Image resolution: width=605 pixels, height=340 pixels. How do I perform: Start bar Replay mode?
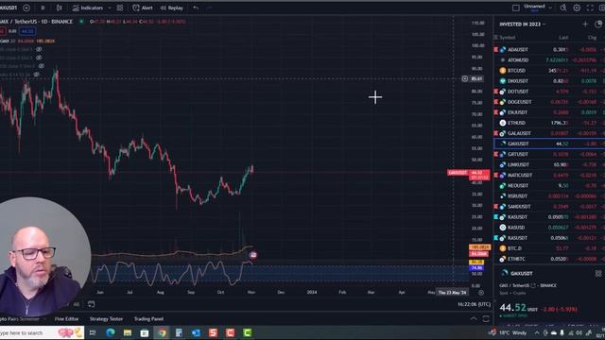[172, 8]
